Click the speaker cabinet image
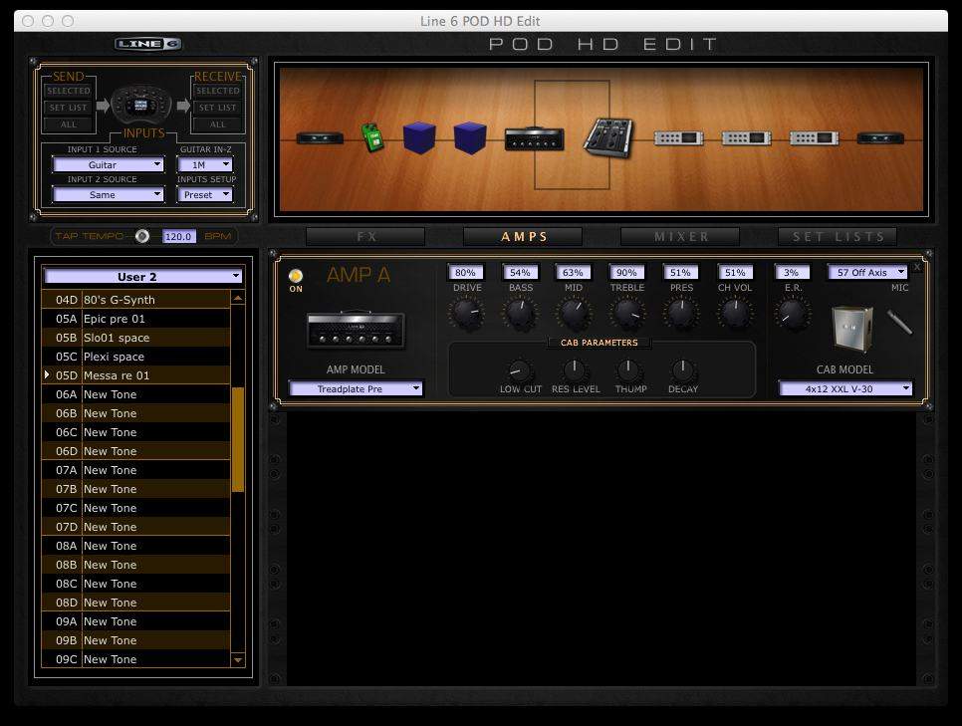Image resolution: width=962 pixels, height=726 pixels. click(x=852, y=330)
